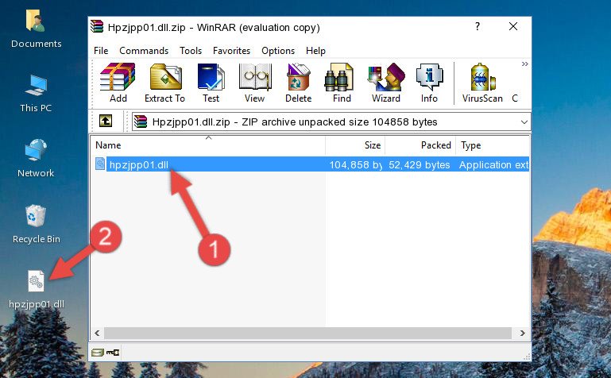Expand the toolbar overflow chevron
Image resolution: width=611 pixels, height=378 pixels.
point(525,64)
